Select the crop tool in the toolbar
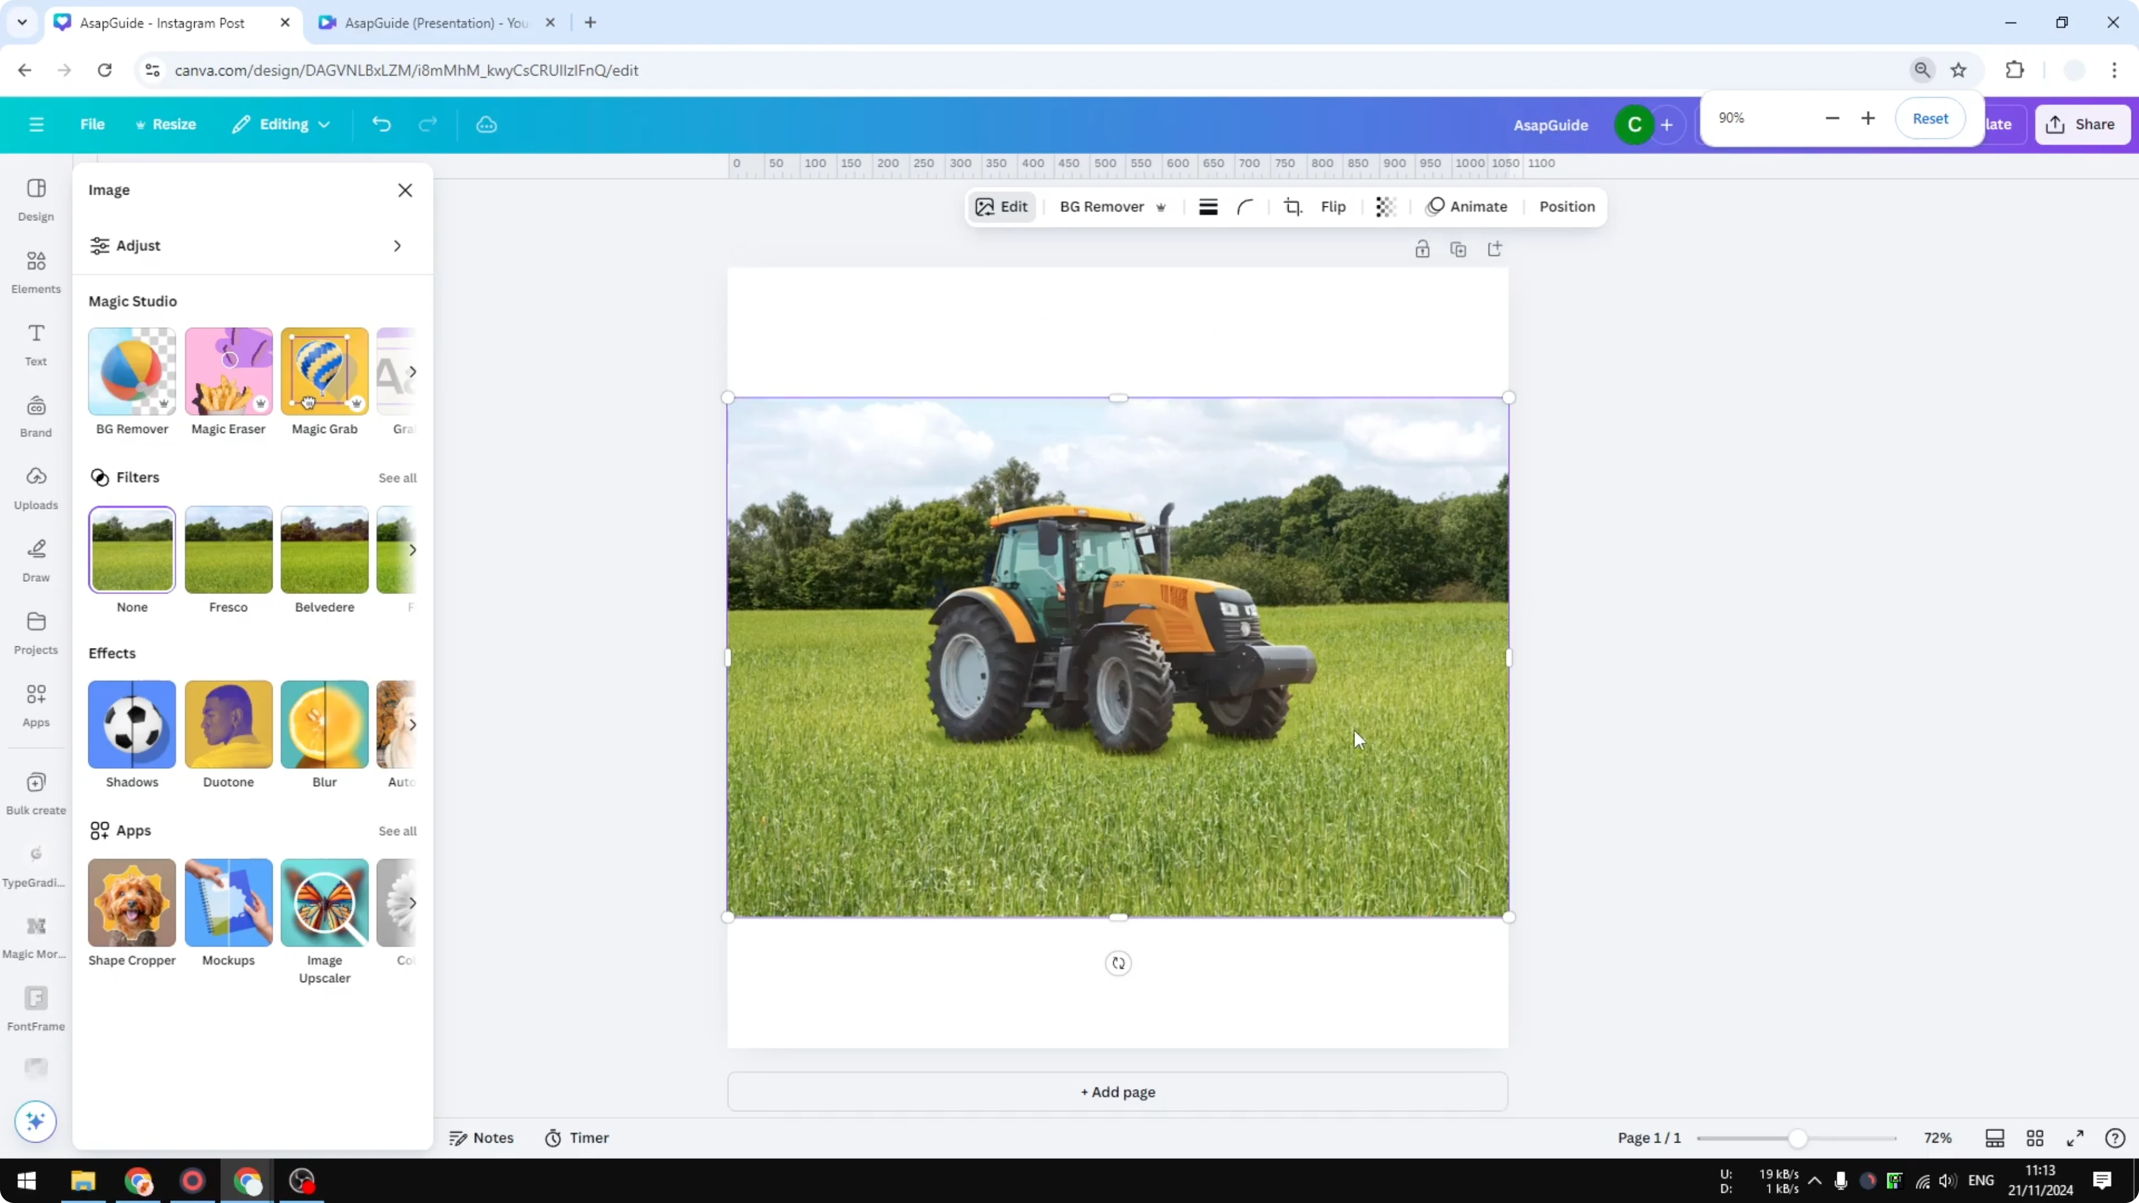2139x1203 pixels. click(x=1293, y=207)
